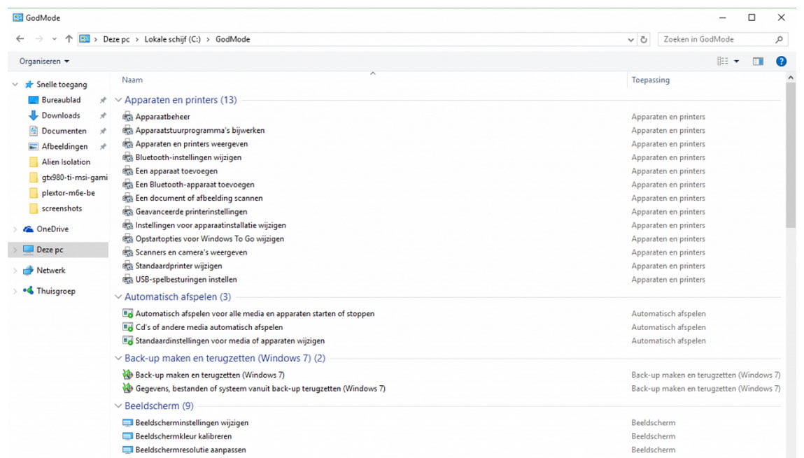804x458 pixels.
Task: Collapse the Automatisch afspelen group
Action: click(x=118, y=297)
